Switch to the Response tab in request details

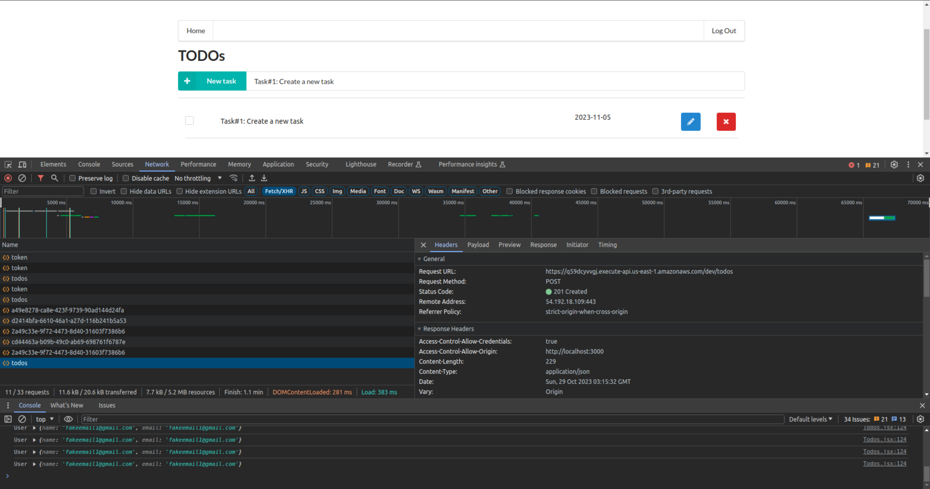click(542, 245)
